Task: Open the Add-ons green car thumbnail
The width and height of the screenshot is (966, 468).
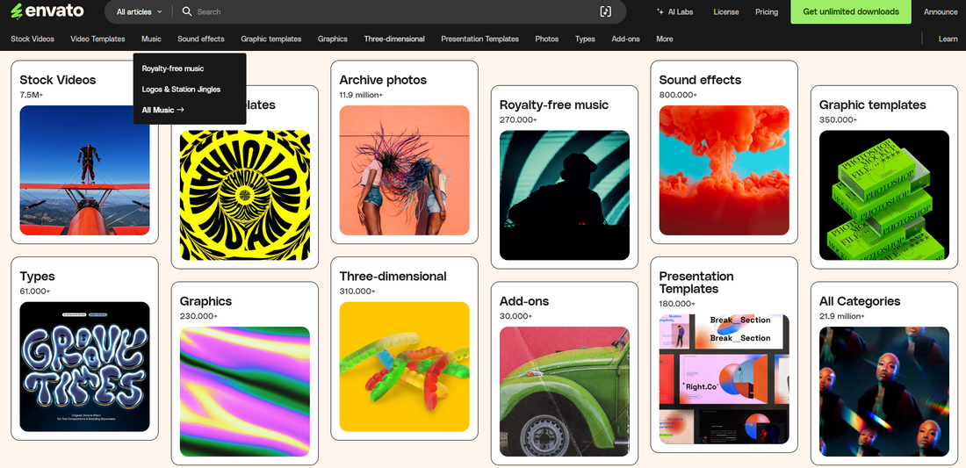Action: [x=564, y=392]
